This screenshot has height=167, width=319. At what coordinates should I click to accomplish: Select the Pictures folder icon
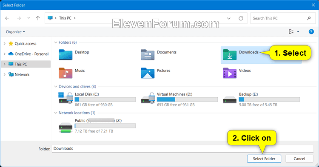click(x=148, y=73)
